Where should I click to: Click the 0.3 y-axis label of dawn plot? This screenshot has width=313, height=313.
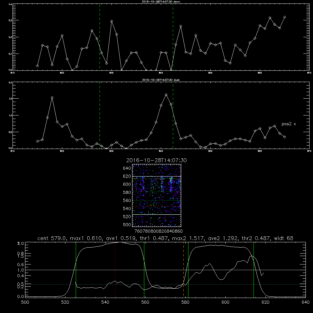tap(11, 20)
